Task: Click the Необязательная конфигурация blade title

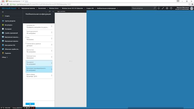Action: pos(38,14)
